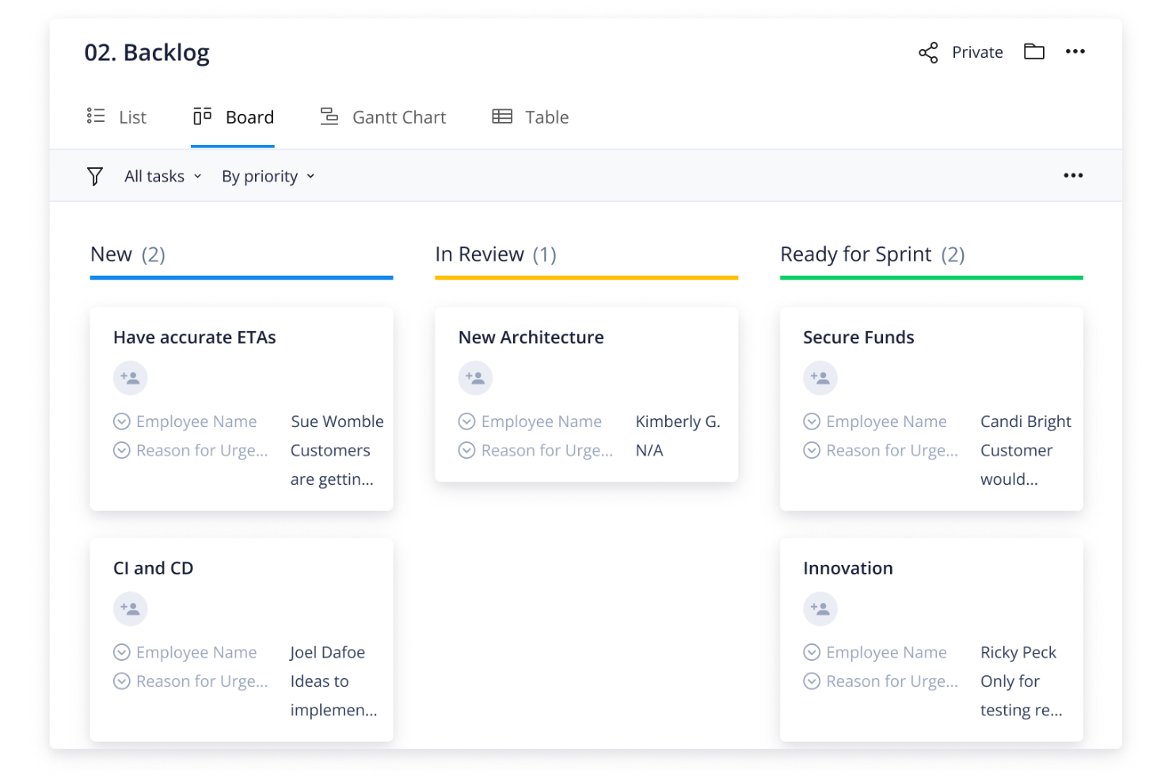This screenshot has width=1172, height=782.
Task: Click Employee Name field icon on New Architecture
Action: coord(467,422)
